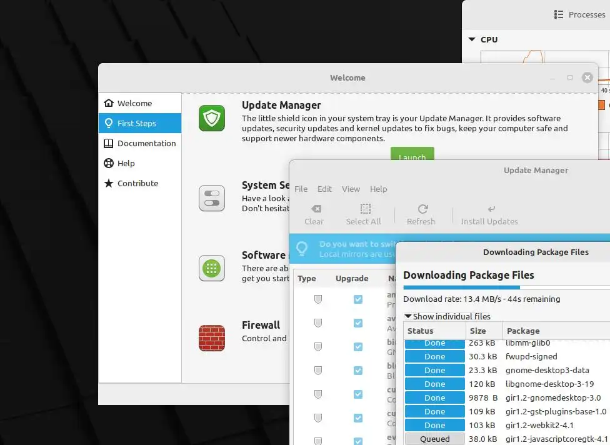Click the Firewall heading in Welcome window

(x=261, y=325)
